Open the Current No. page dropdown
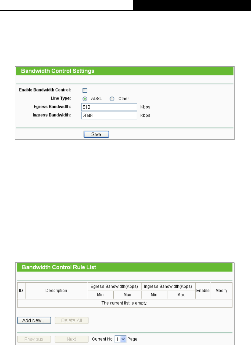 click(120, 339)
